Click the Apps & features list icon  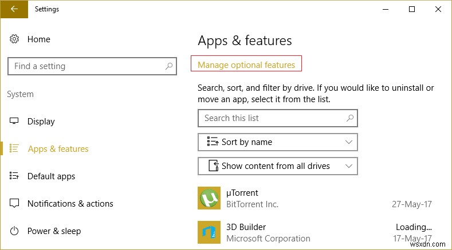[x=14, y=149]
